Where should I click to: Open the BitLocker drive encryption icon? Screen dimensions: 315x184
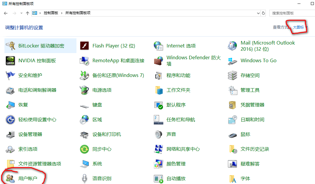(10, 46)
